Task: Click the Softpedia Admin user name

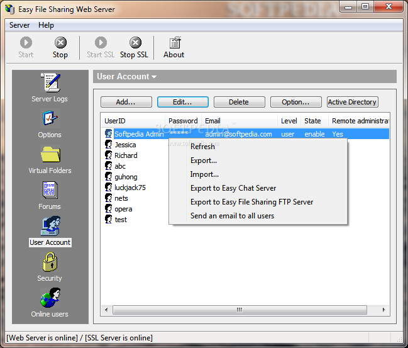Action: click(x=139, y=134)
